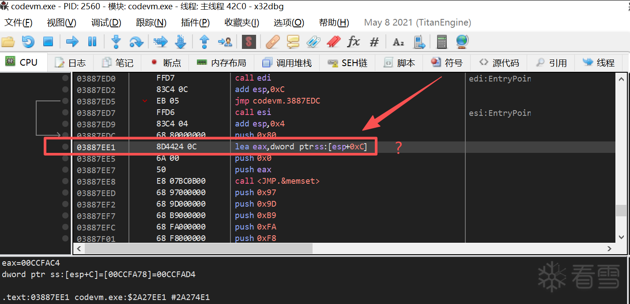The height and width of the screenshot is (304, 630).
Task: Open the 调试(D) menu
Action: click(x=106, y=22)
